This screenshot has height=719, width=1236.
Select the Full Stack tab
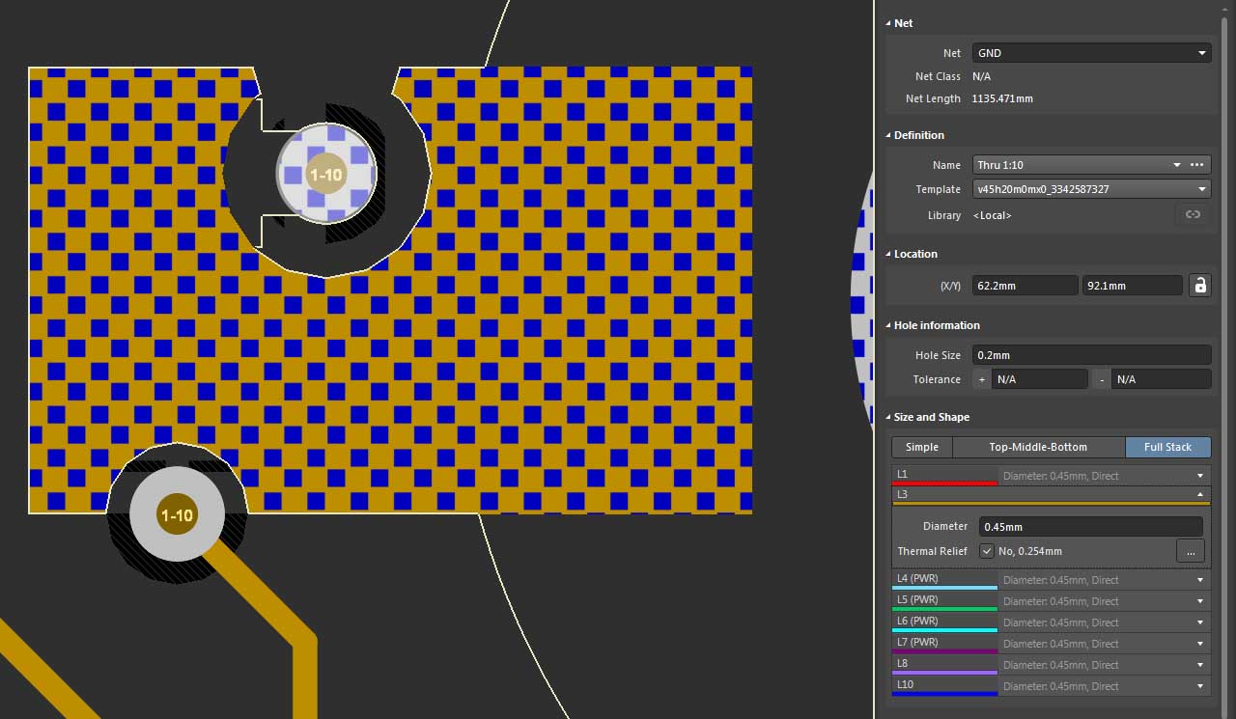pos(1167,447)
